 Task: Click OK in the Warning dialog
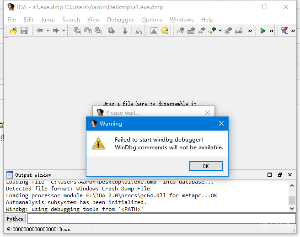(206, 166)
